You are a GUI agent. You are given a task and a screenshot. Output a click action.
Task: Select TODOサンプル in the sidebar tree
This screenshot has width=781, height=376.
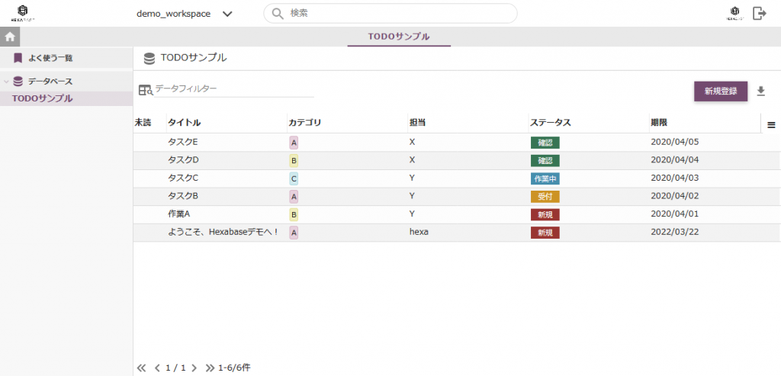43,98
